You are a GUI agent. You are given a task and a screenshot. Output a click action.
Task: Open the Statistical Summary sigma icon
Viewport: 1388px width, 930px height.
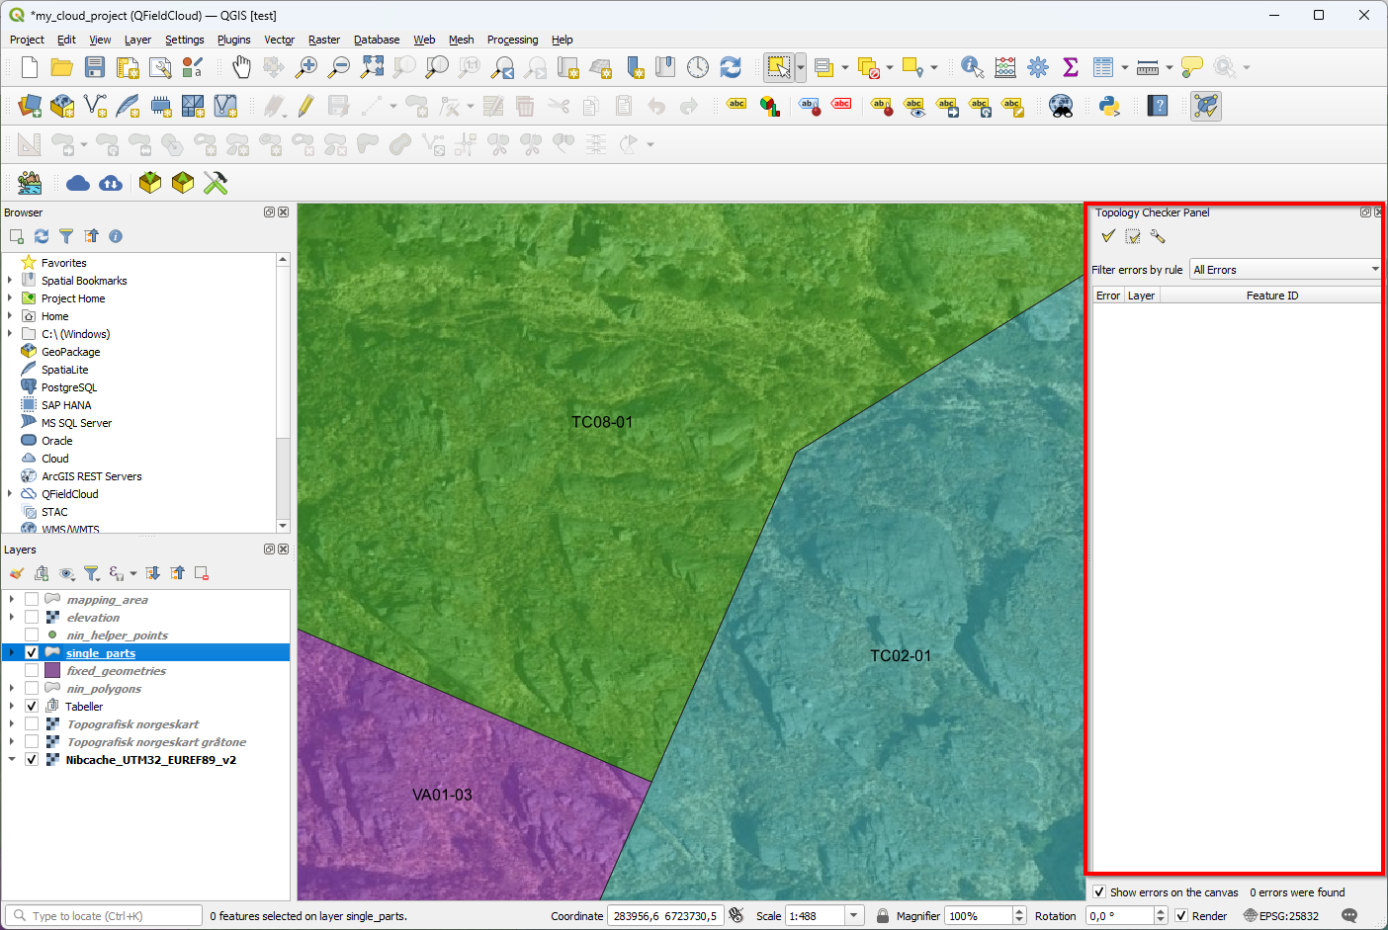coord(1070,67)
